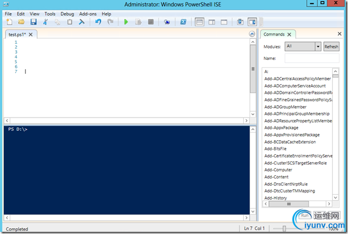The image size is (348, 234).
Task: Open the Add-ons menu
Action: pyautogui.click(x=88, y=13)
